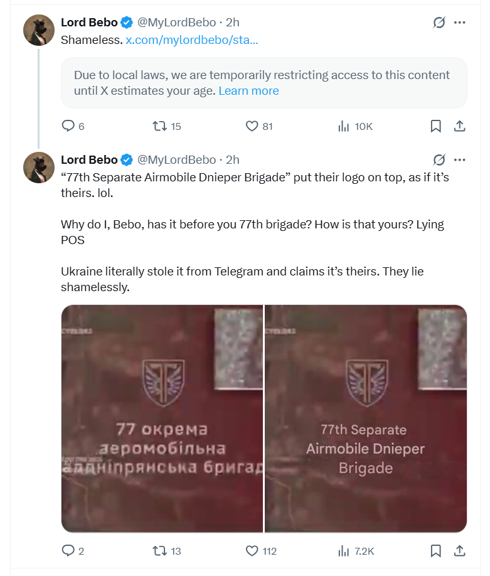The width and height of the screenshot is (490, 576).
Task: Like the first post with 81 likes
Action: pos(252,126)
